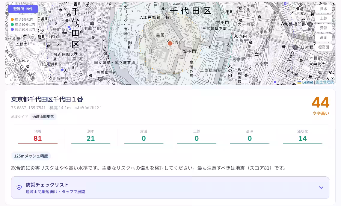Click the purple shelter marker near 麹町駅
Image resolution: width=341 pixels, height=206 pixels.
(70, 27)
